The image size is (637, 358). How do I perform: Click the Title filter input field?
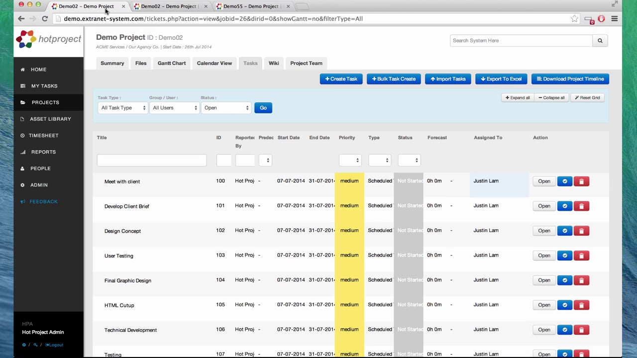point(152,160)
